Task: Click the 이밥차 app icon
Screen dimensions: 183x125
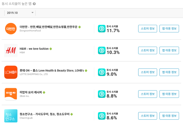Action: (11, 94)
